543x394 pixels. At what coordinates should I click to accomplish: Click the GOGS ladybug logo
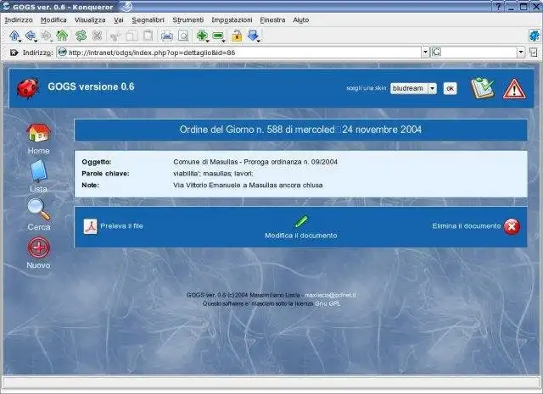click(28, 88)
